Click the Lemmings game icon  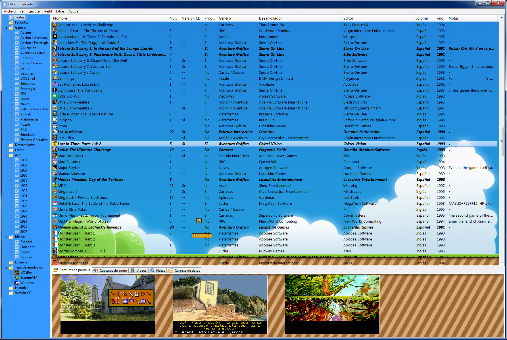tap(55, 78)
